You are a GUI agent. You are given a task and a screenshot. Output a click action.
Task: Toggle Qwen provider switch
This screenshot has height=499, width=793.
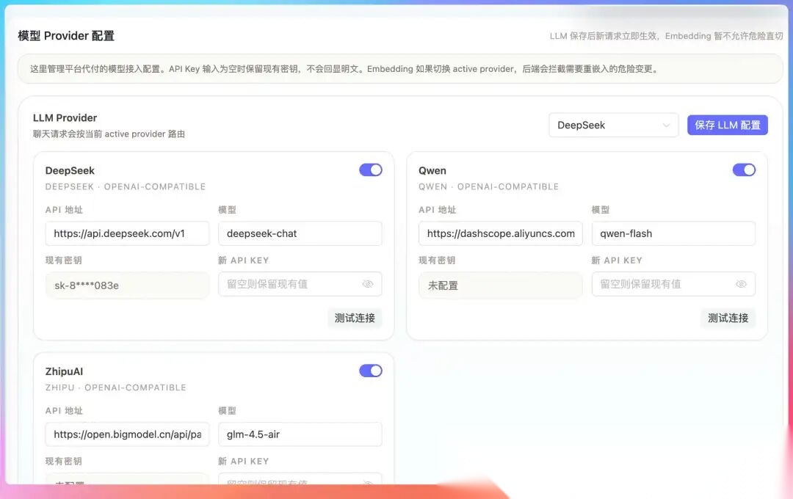click(744, 170)
